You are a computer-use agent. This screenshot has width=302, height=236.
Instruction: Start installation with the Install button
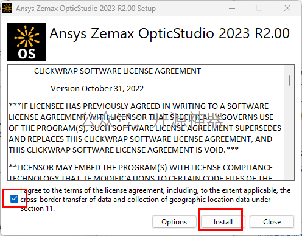(x=223, y=222)
